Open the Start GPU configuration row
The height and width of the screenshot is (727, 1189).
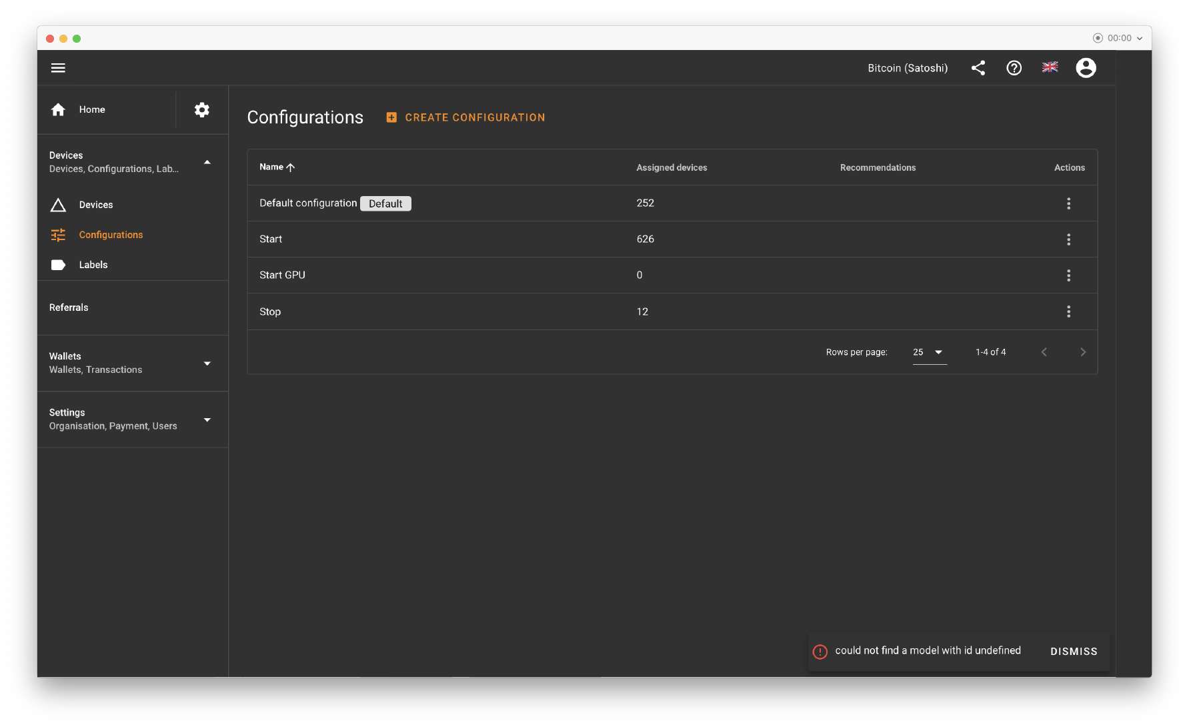[x=672, y=275]
